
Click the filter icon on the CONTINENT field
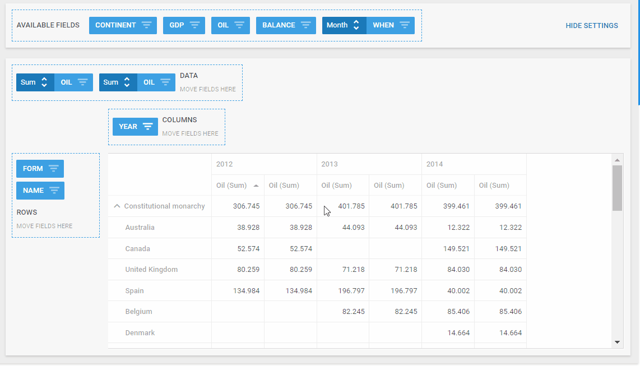146,25
